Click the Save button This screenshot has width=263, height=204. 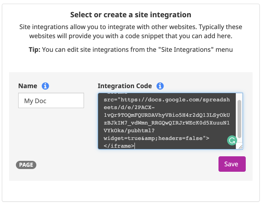pyautogui.click(x=232, y=164)
